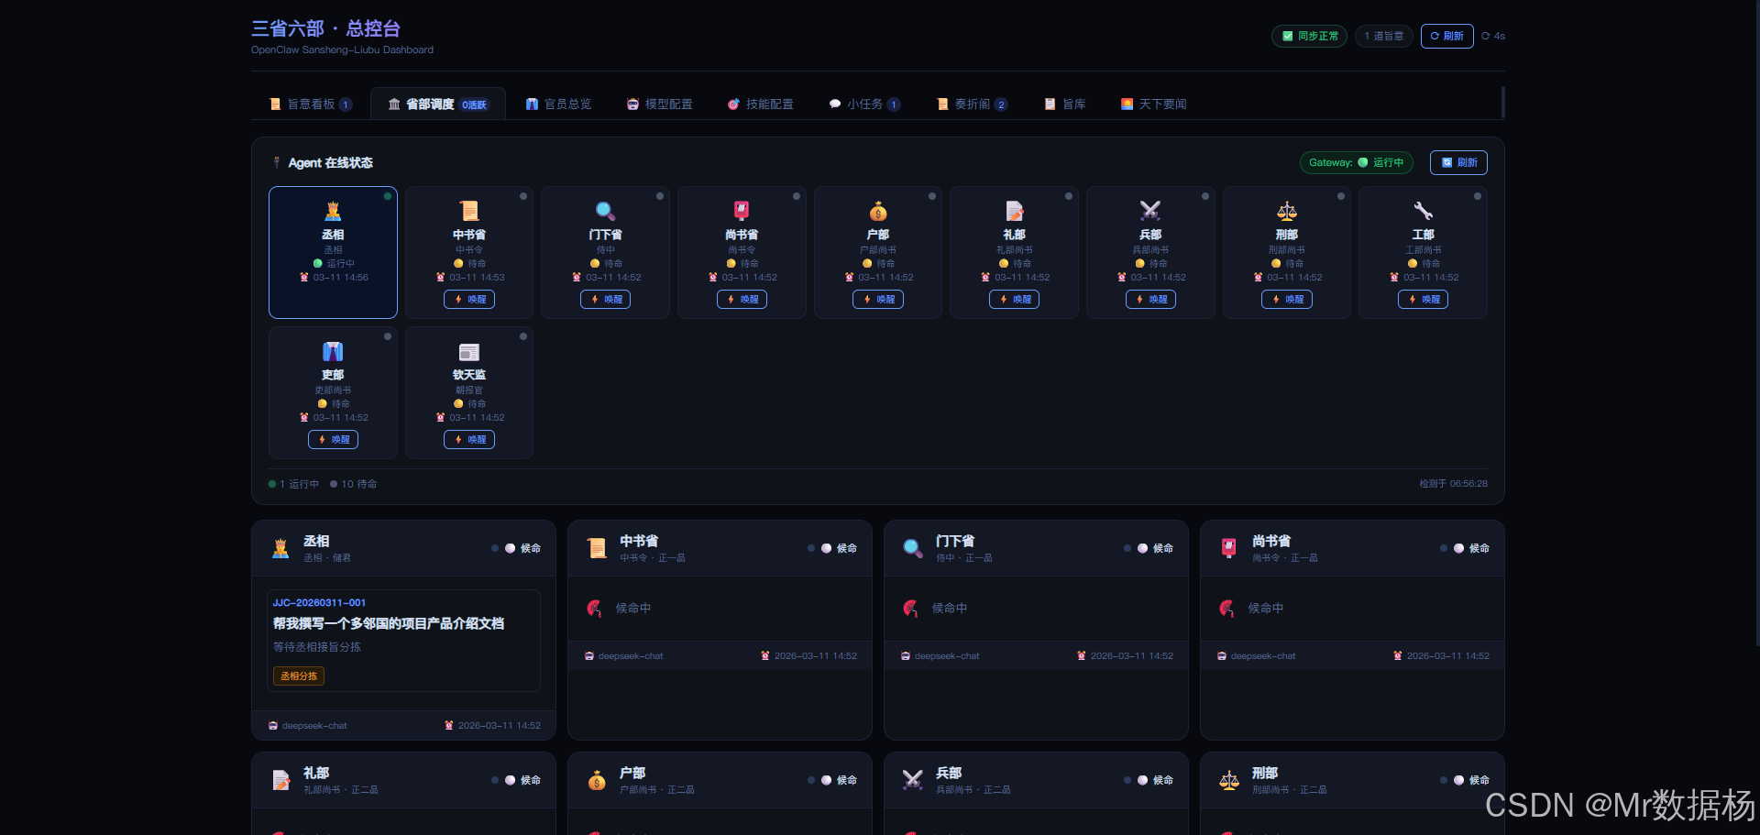Select the 工部 wrench icon in Agent 在线状态
Screen dimensions: 1760x835
click(1424, 212)
